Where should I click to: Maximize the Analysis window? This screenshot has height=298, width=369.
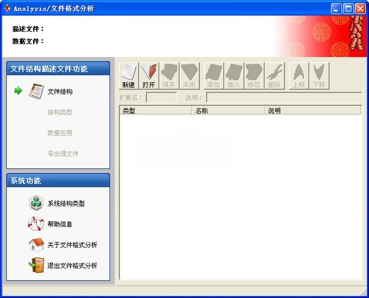pyautogui.click(x=348, y=9)
